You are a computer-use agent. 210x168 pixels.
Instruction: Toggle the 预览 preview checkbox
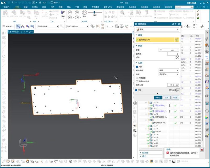(136, 90)
